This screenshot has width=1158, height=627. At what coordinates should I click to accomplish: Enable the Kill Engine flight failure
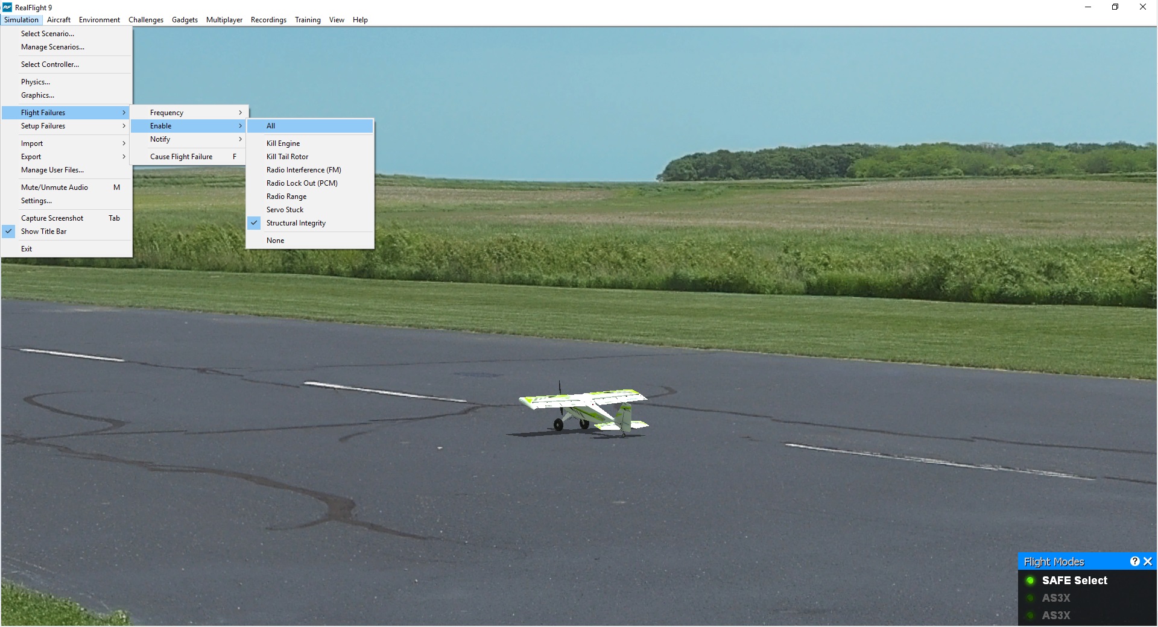coord(283,143)
